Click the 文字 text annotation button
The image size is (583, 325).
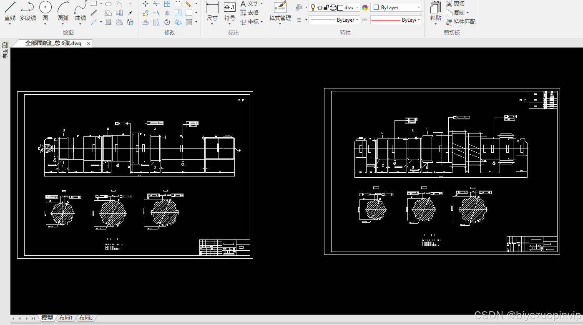pyautogui.click(x=249, y=4)
